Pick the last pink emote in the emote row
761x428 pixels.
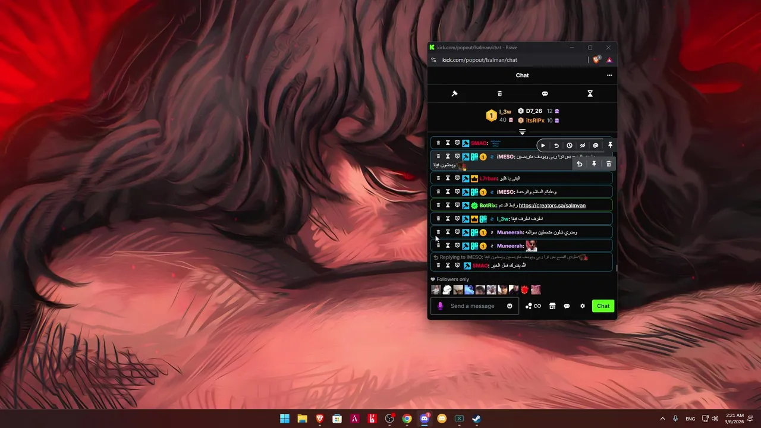(x=536, y=290)
